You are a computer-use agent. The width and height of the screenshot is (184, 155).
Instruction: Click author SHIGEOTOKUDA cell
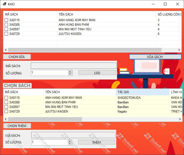coord(129,98)
